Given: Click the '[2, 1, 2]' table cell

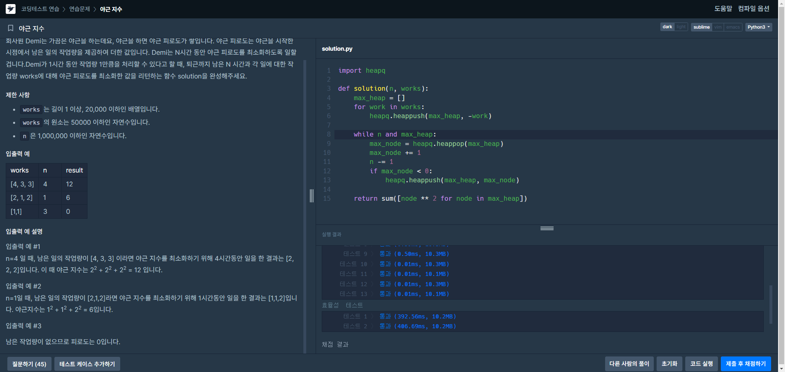Looking at the screenshot, I should (22, 197).
